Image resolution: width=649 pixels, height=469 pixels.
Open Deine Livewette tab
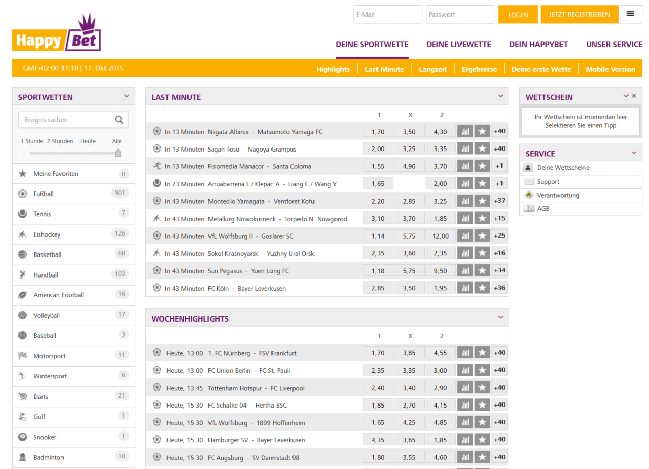(x=458, y=45)
